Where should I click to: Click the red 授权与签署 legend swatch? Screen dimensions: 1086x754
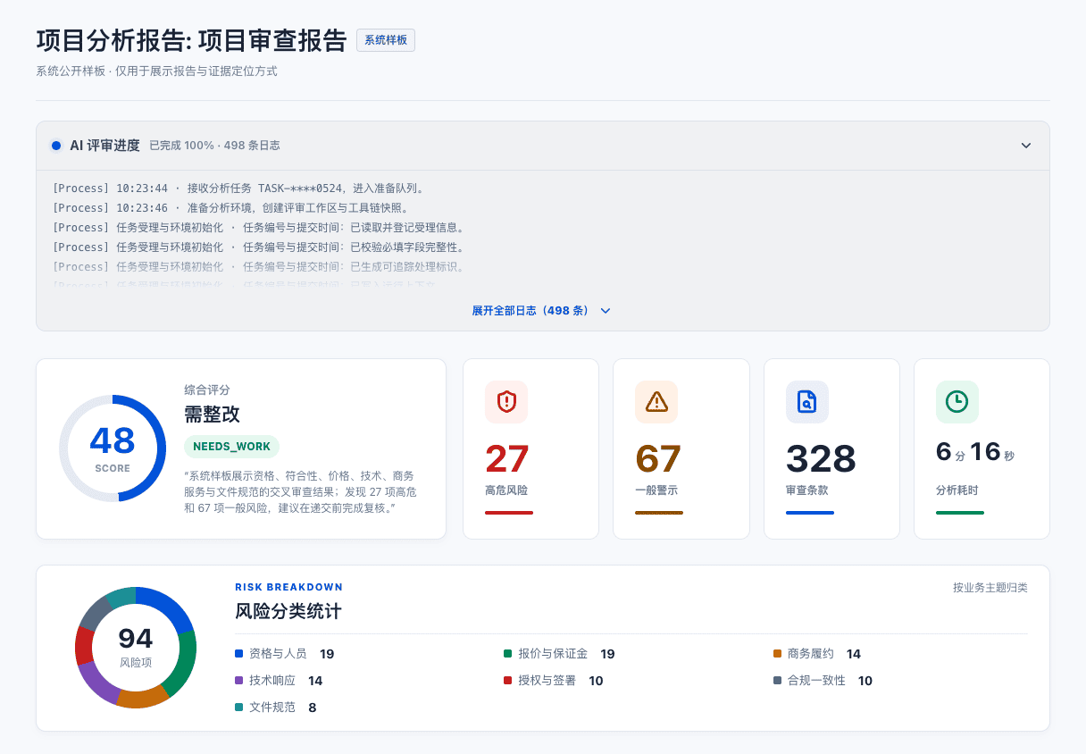(x=507, y=681)
